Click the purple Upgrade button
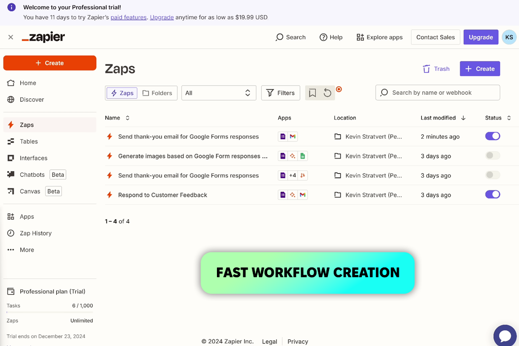This screenshot has width=519, height=346. [x=480, y=37]
